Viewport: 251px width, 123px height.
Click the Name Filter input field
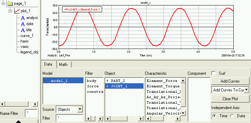click(x=31, y=113)
